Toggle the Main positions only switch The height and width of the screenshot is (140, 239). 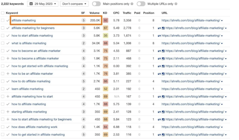[x=97, y=4]
